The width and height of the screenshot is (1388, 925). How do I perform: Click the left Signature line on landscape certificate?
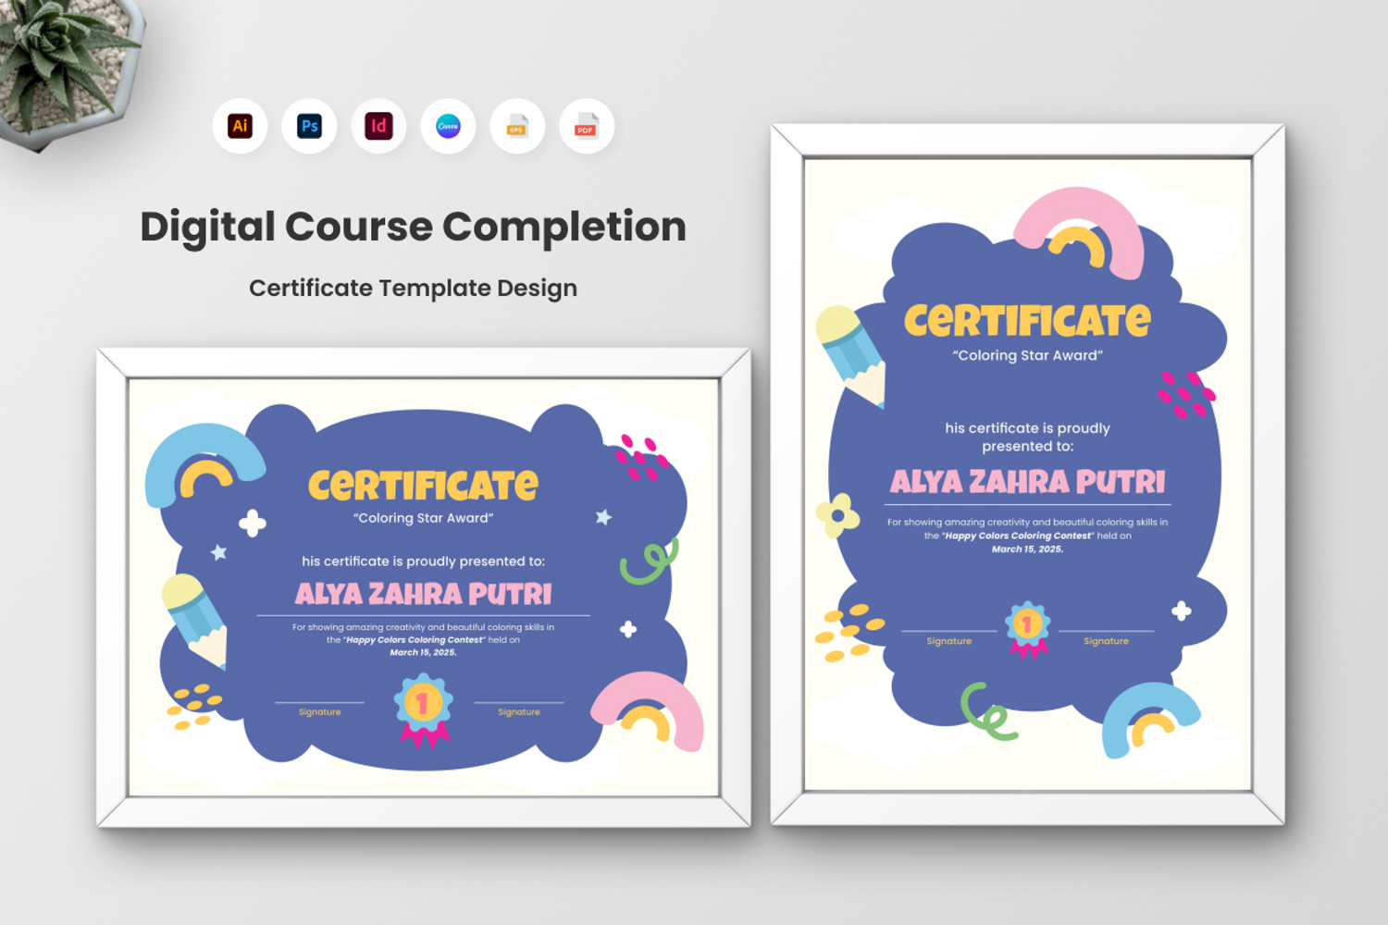click(319, 705)
